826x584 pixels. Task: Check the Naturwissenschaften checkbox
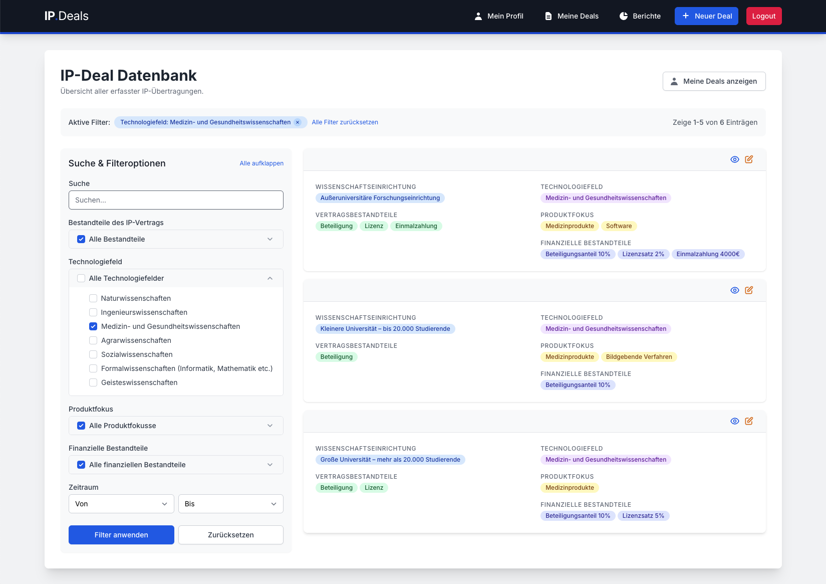[x=93, y=298]
